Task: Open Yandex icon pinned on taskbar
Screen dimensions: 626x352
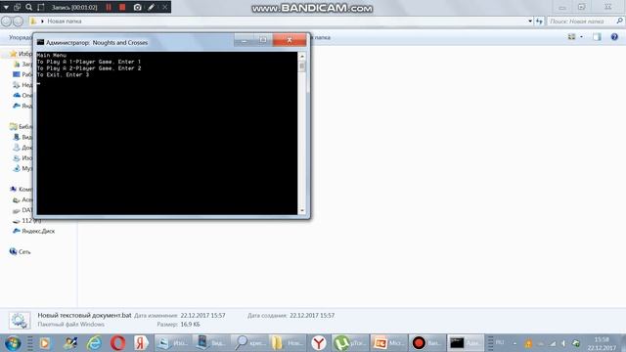Action: [x=141, y=343]
